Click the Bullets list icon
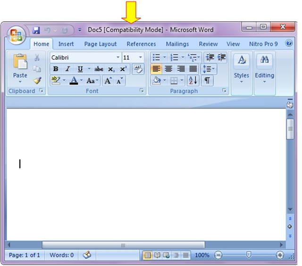 [x=156, y=58]
